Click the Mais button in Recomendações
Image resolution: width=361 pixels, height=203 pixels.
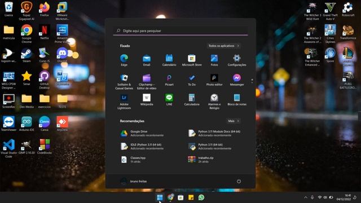point(234,121)
